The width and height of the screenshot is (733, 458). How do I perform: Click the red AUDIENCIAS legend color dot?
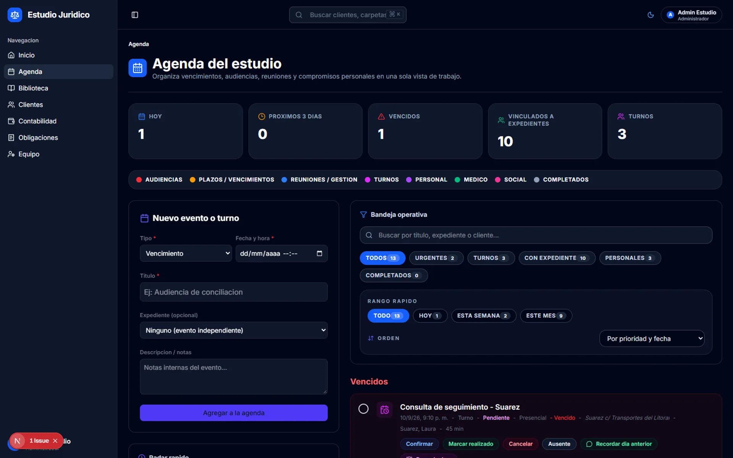pos(139,180)
